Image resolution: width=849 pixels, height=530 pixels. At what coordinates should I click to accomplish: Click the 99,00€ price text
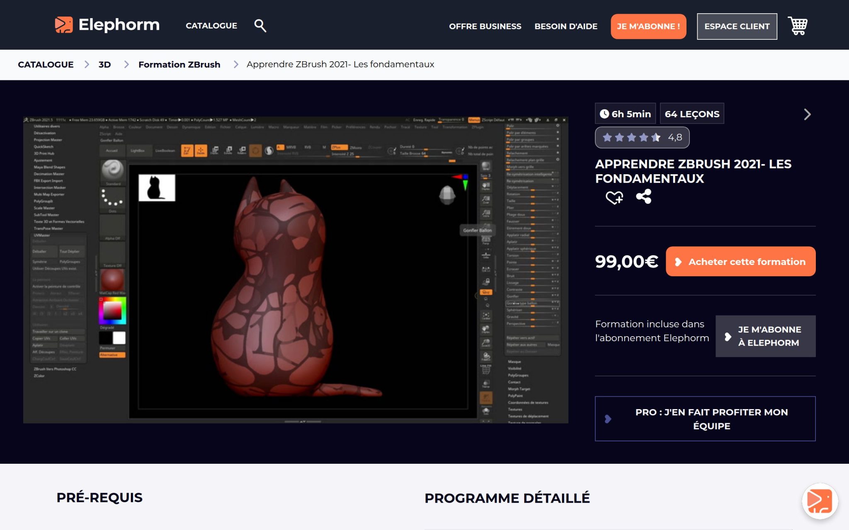click(x=627, y=262)
